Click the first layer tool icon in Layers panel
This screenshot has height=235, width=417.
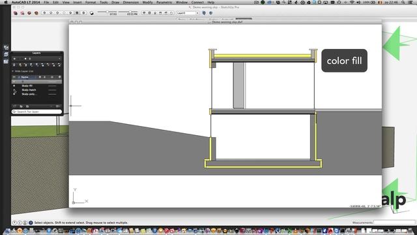pos(14,65)
